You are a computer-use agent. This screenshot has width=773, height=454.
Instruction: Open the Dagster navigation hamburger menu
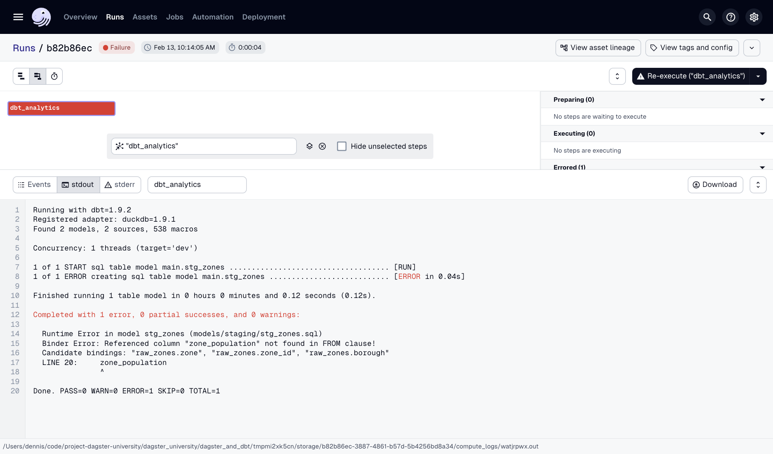coord(18,17)
